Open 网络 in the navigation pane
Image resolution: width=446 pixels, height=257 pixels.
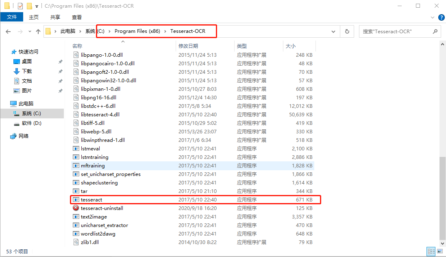tap(24, 136)
